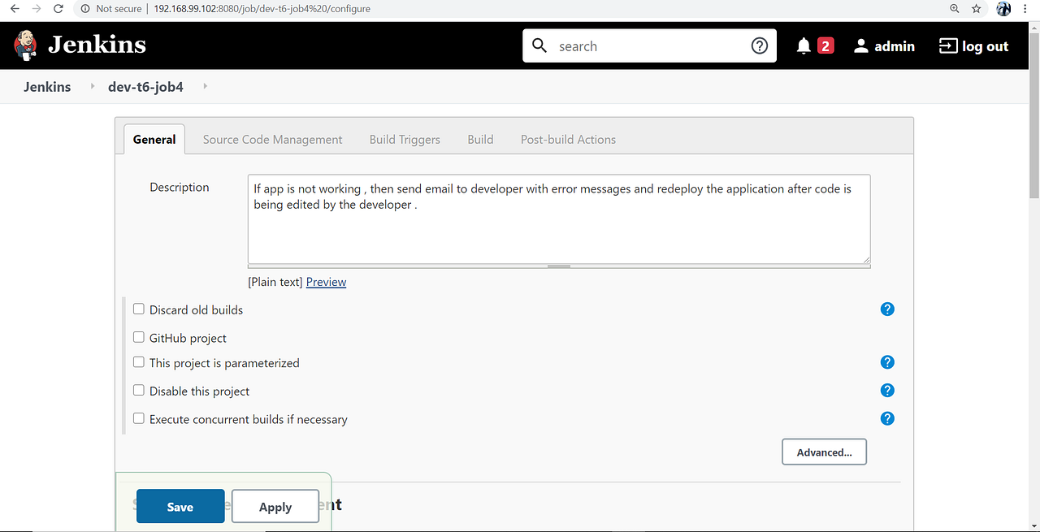1040x532 pixels.
Task: Click the Preview link below the description
Action: [x=326, y=281]
